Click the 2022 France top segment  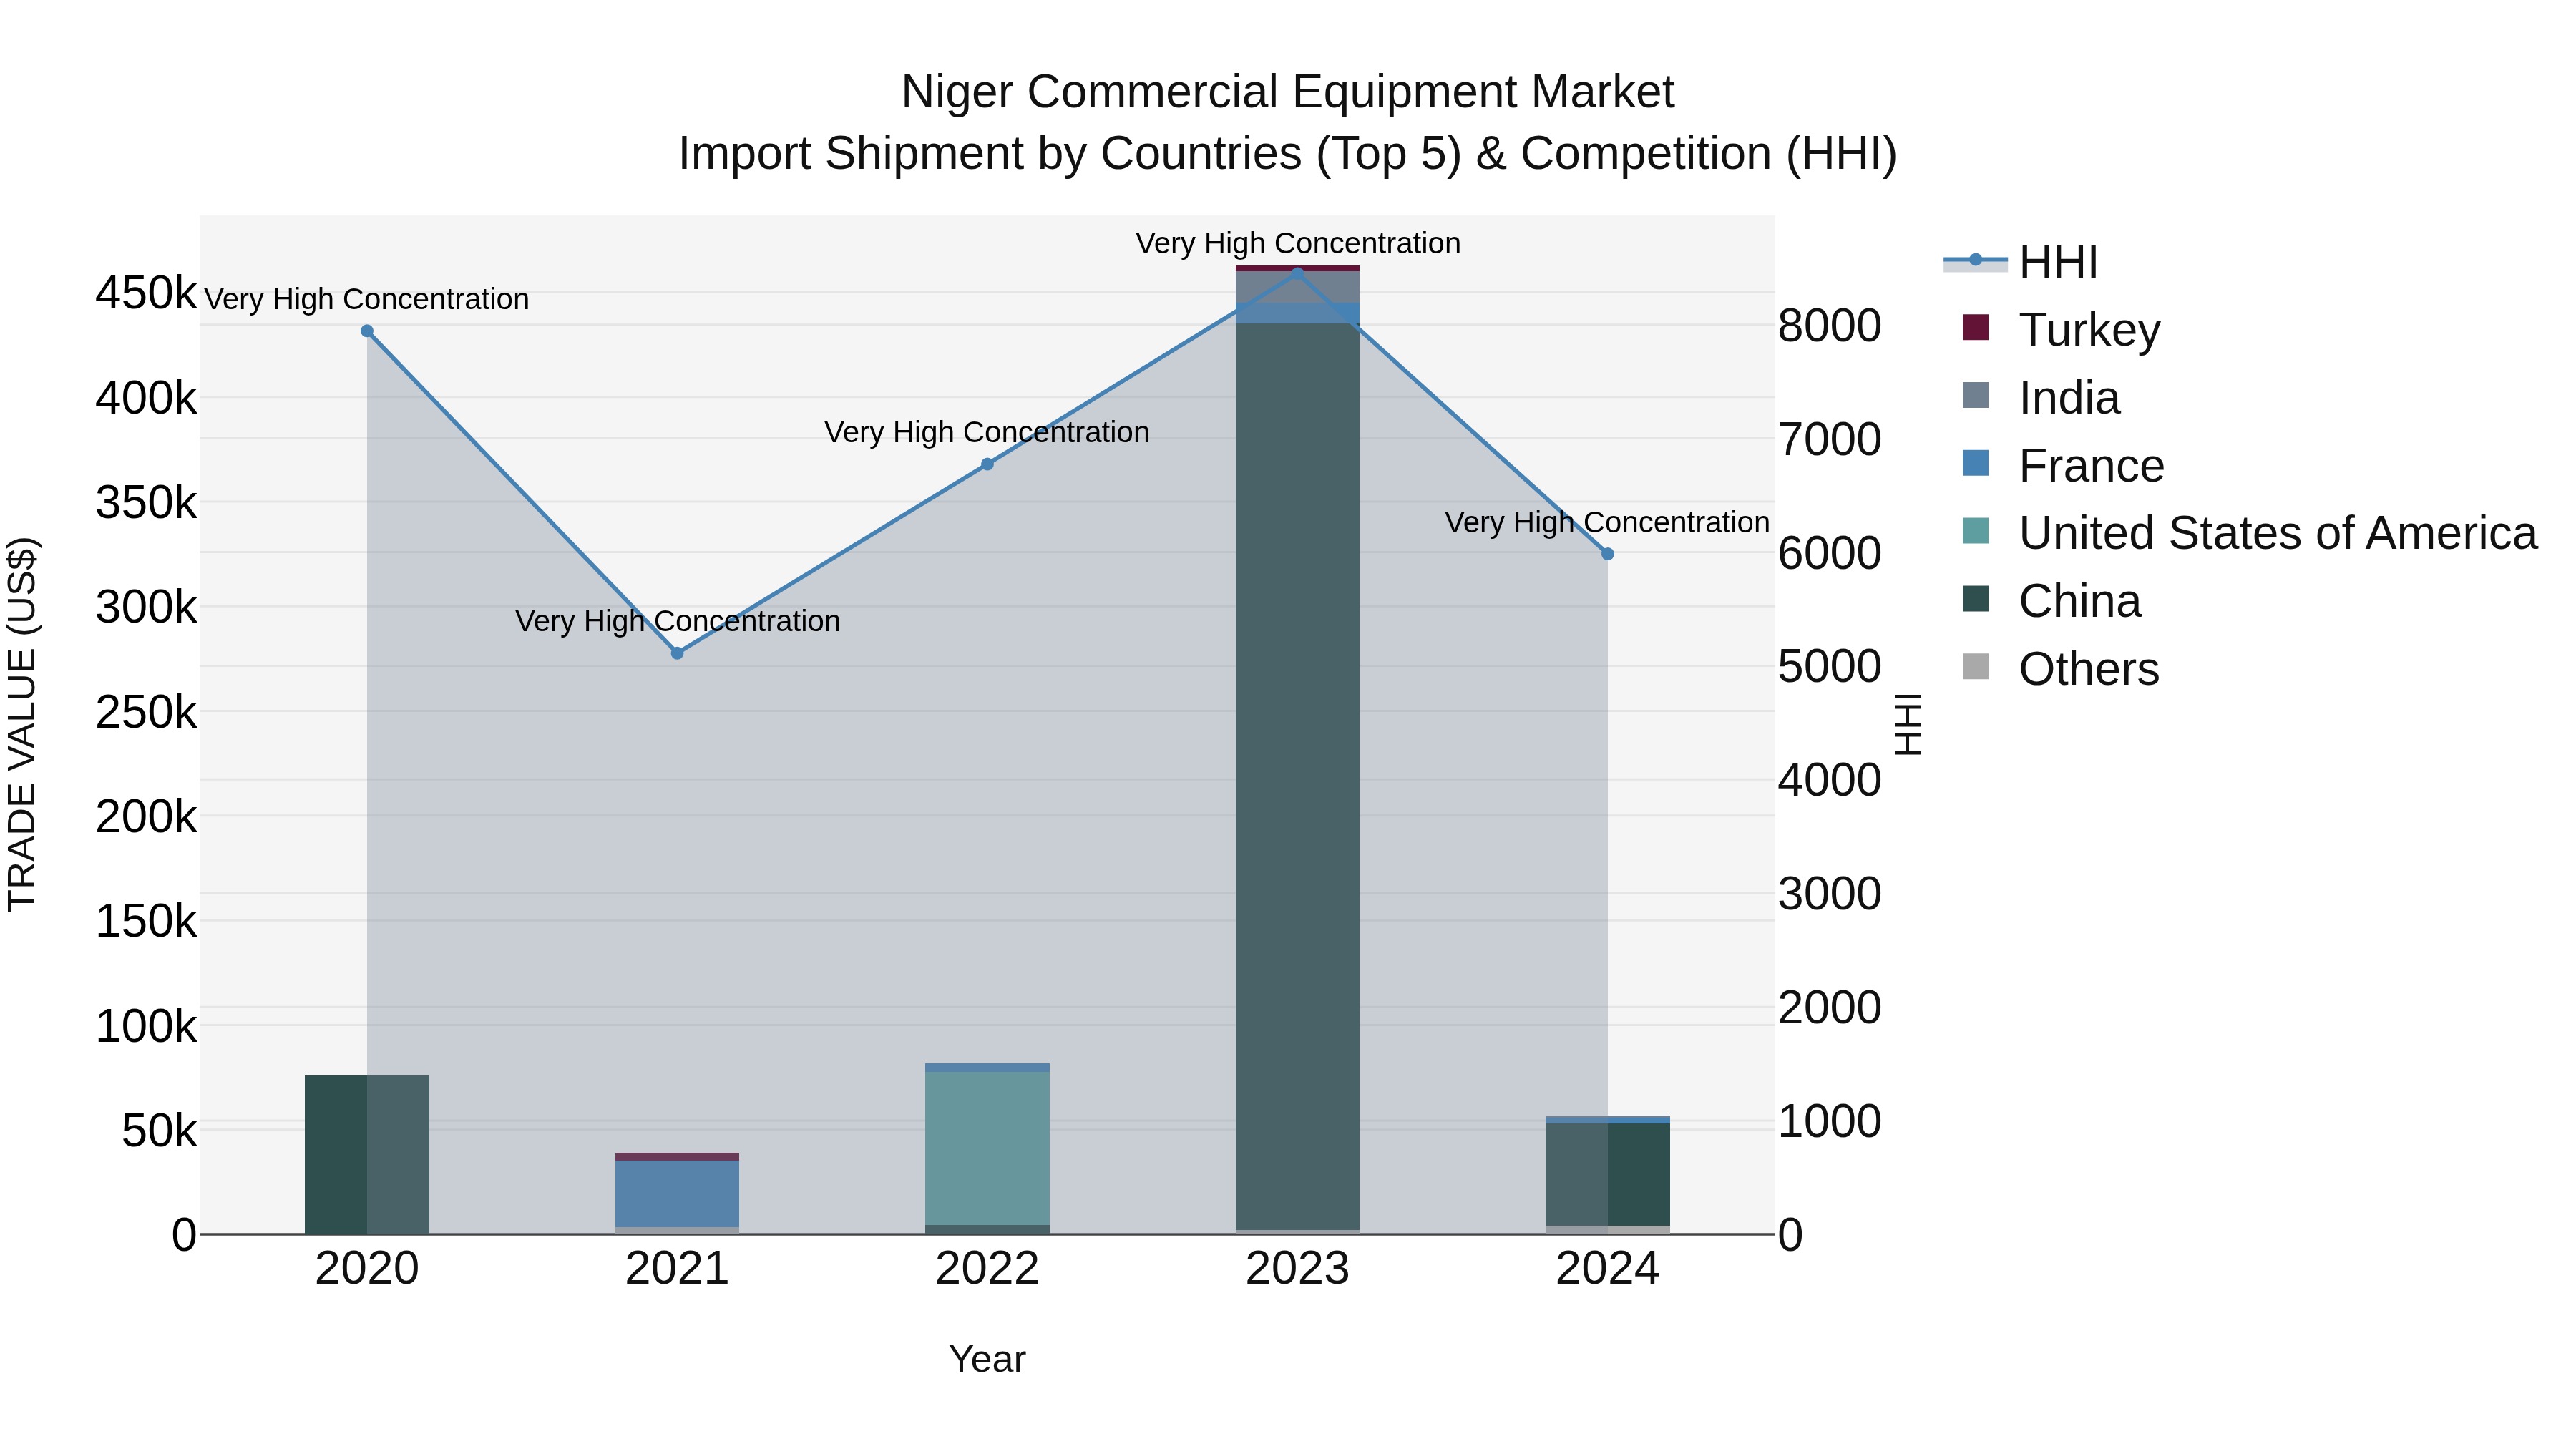click(x=987, y=1068)
